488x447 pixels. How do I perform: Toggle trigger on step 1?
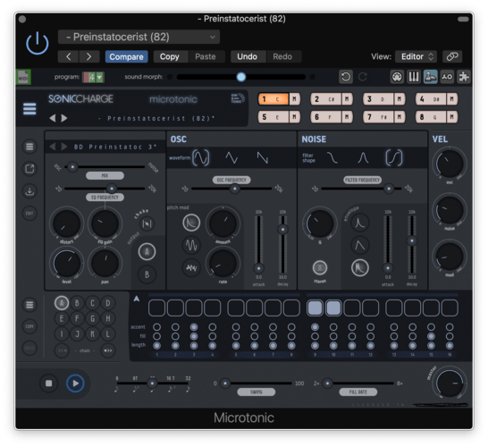point(156,308)
